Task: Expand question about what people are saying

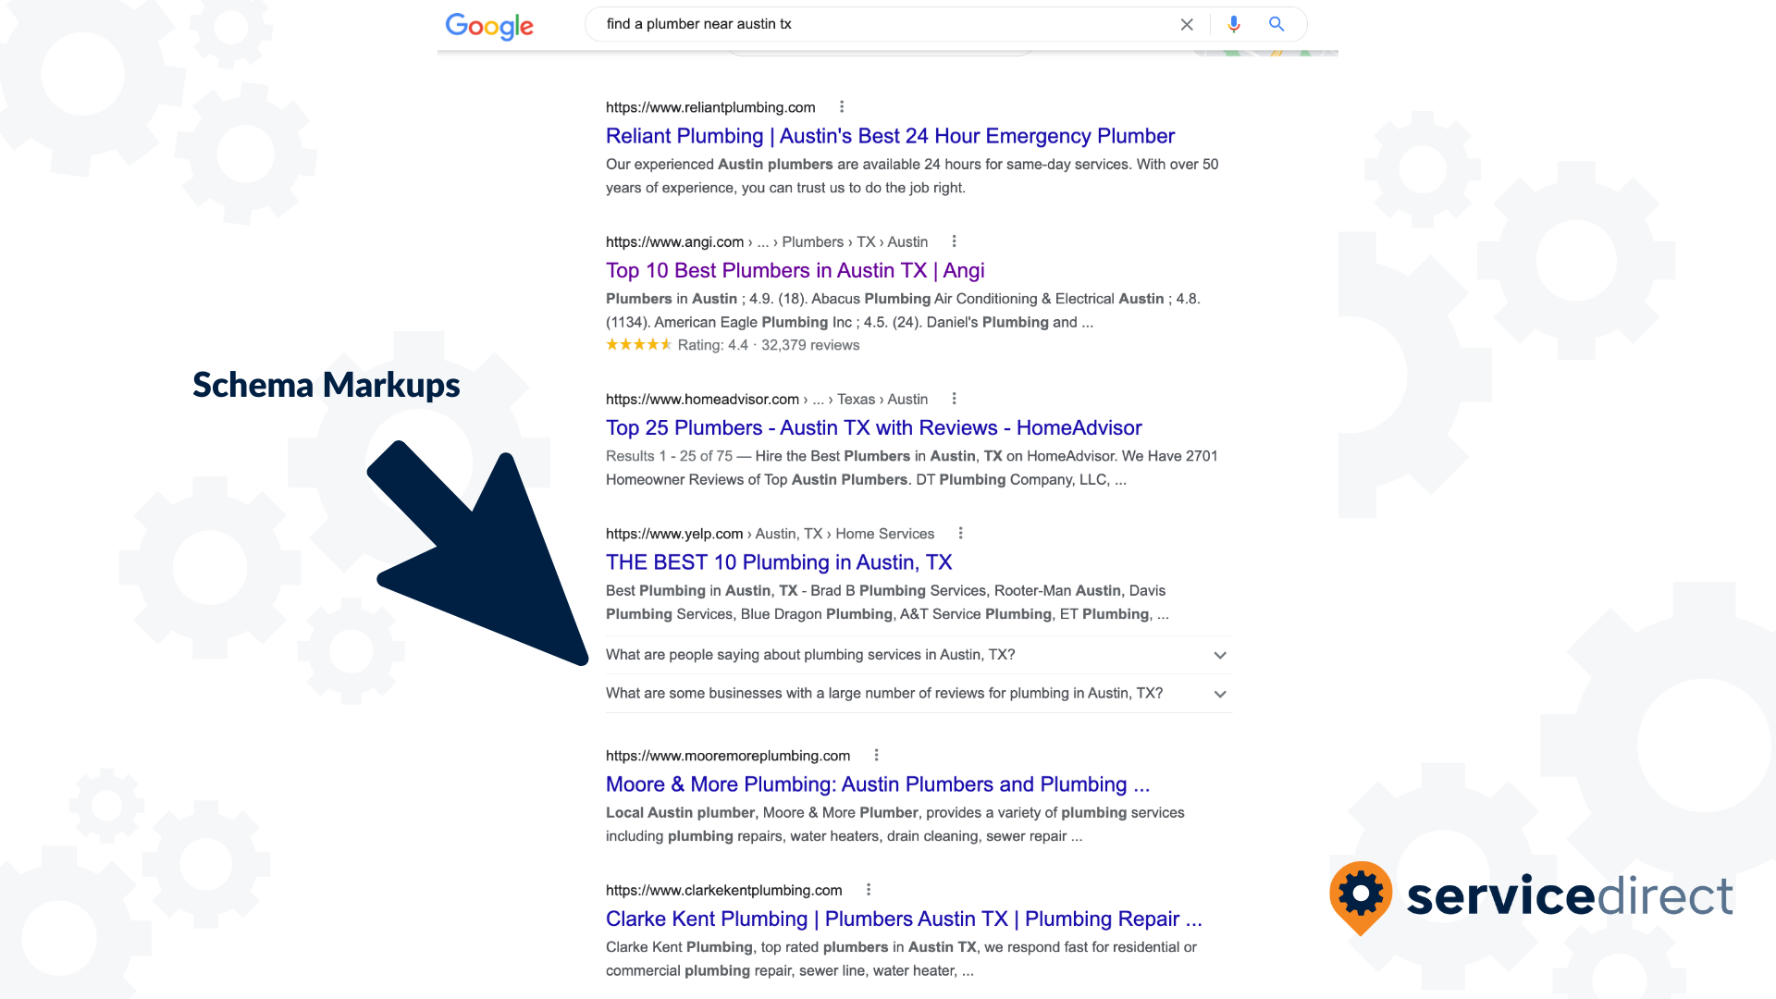Action: pyautogui.click(x=919, y=655)
